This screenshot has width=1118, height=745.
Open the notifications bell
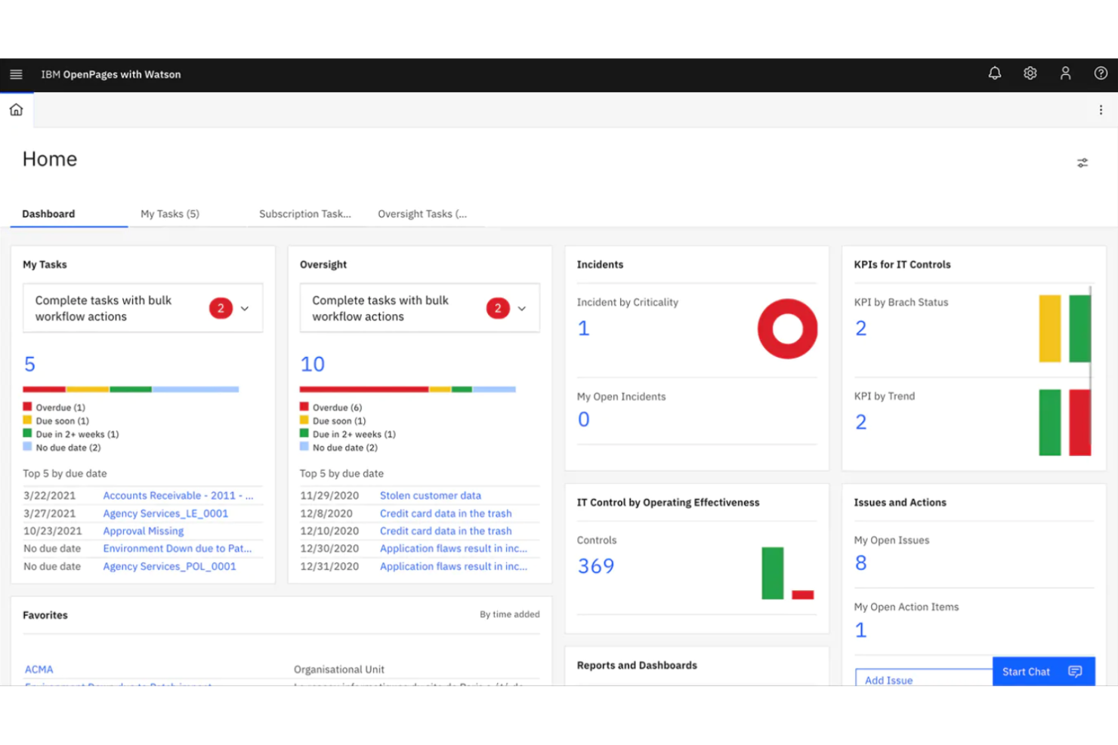[x=994, y=73]
